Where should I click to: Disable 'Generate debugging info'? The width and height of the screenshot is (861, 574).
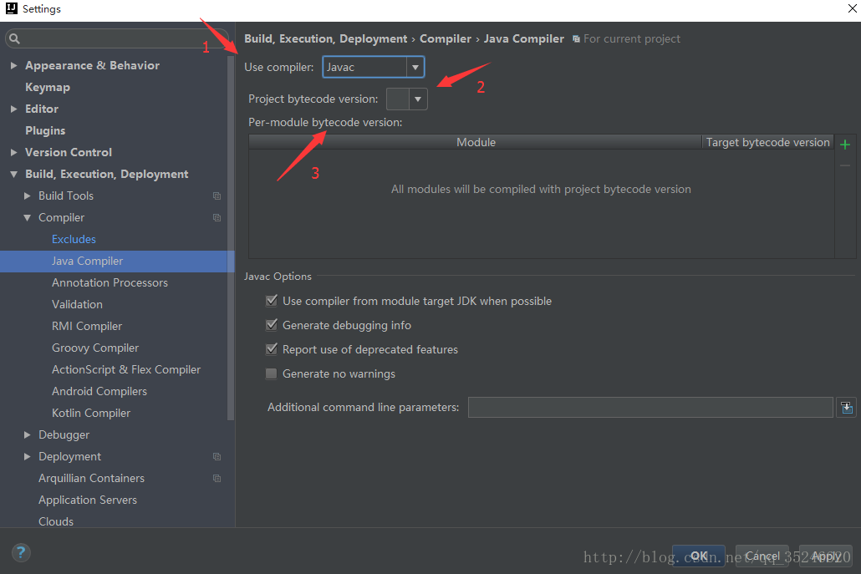[x=271, y=325]
